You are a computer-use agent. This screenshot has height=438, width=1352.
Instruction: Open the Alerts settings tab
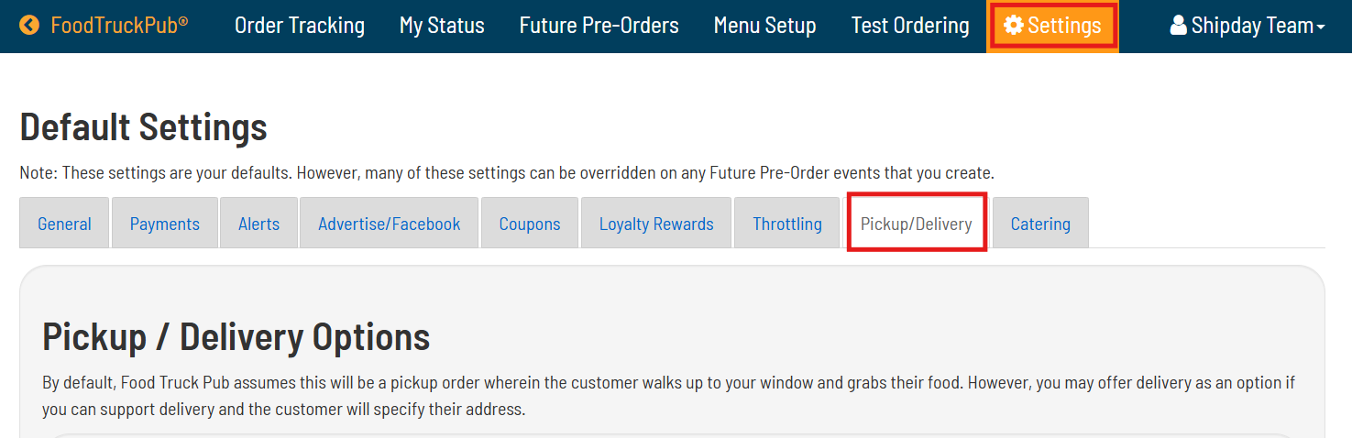pos(258,224)
